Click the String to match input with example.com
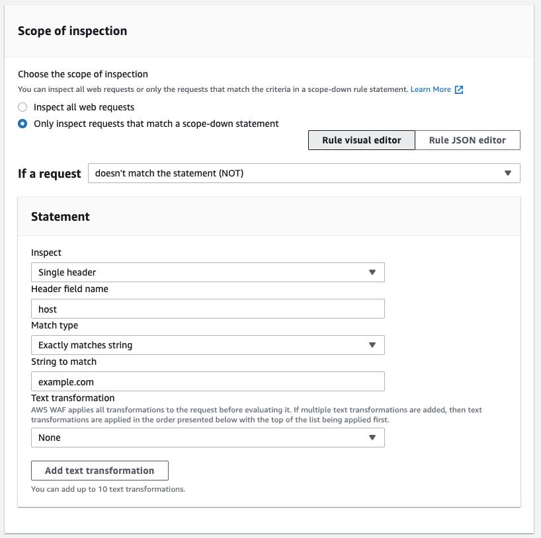Screen dimensions: 541x538 click(x=208, y=381)
